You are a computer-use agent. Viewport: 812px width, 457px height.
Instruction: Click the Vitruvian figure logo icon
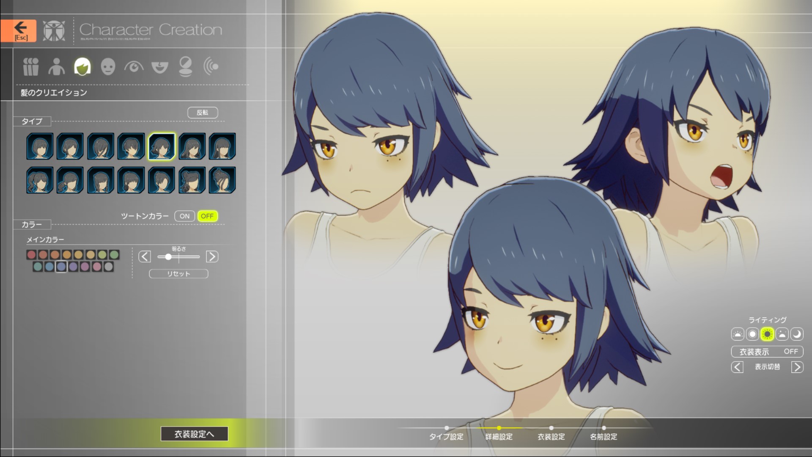point(54,30)
